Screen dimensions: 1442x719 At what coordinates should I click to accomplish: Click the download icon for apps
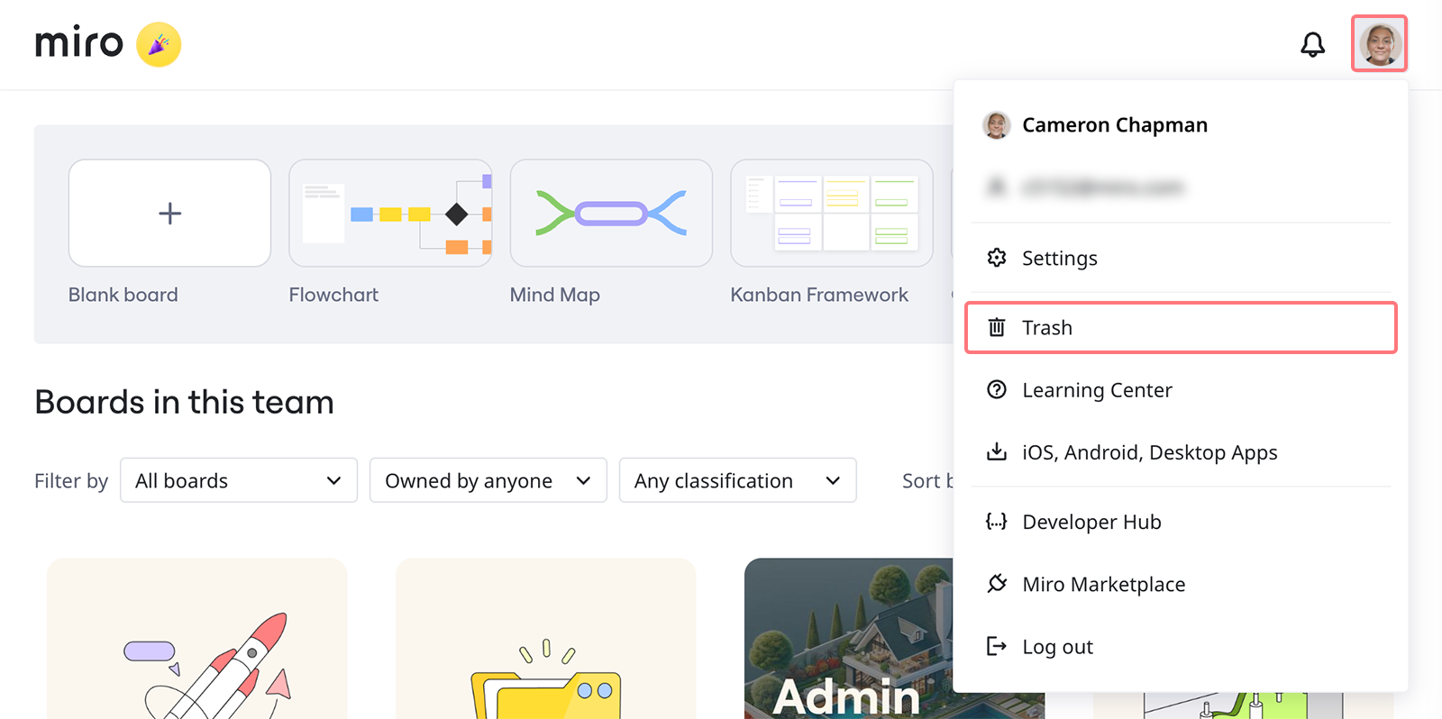[996, 451]
